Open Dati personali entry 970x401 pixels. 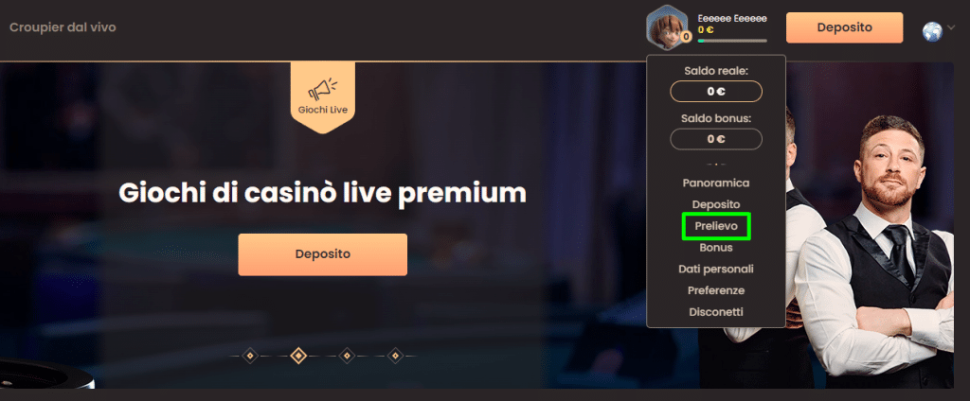tap(716, 269)
